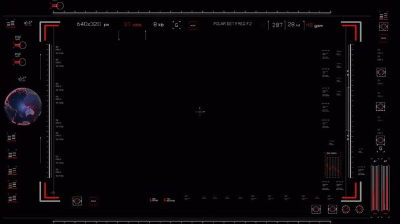Viewport: 400px width, 224px height.
Task: Select the red H8 gsm readout
Action: point(315,25)
